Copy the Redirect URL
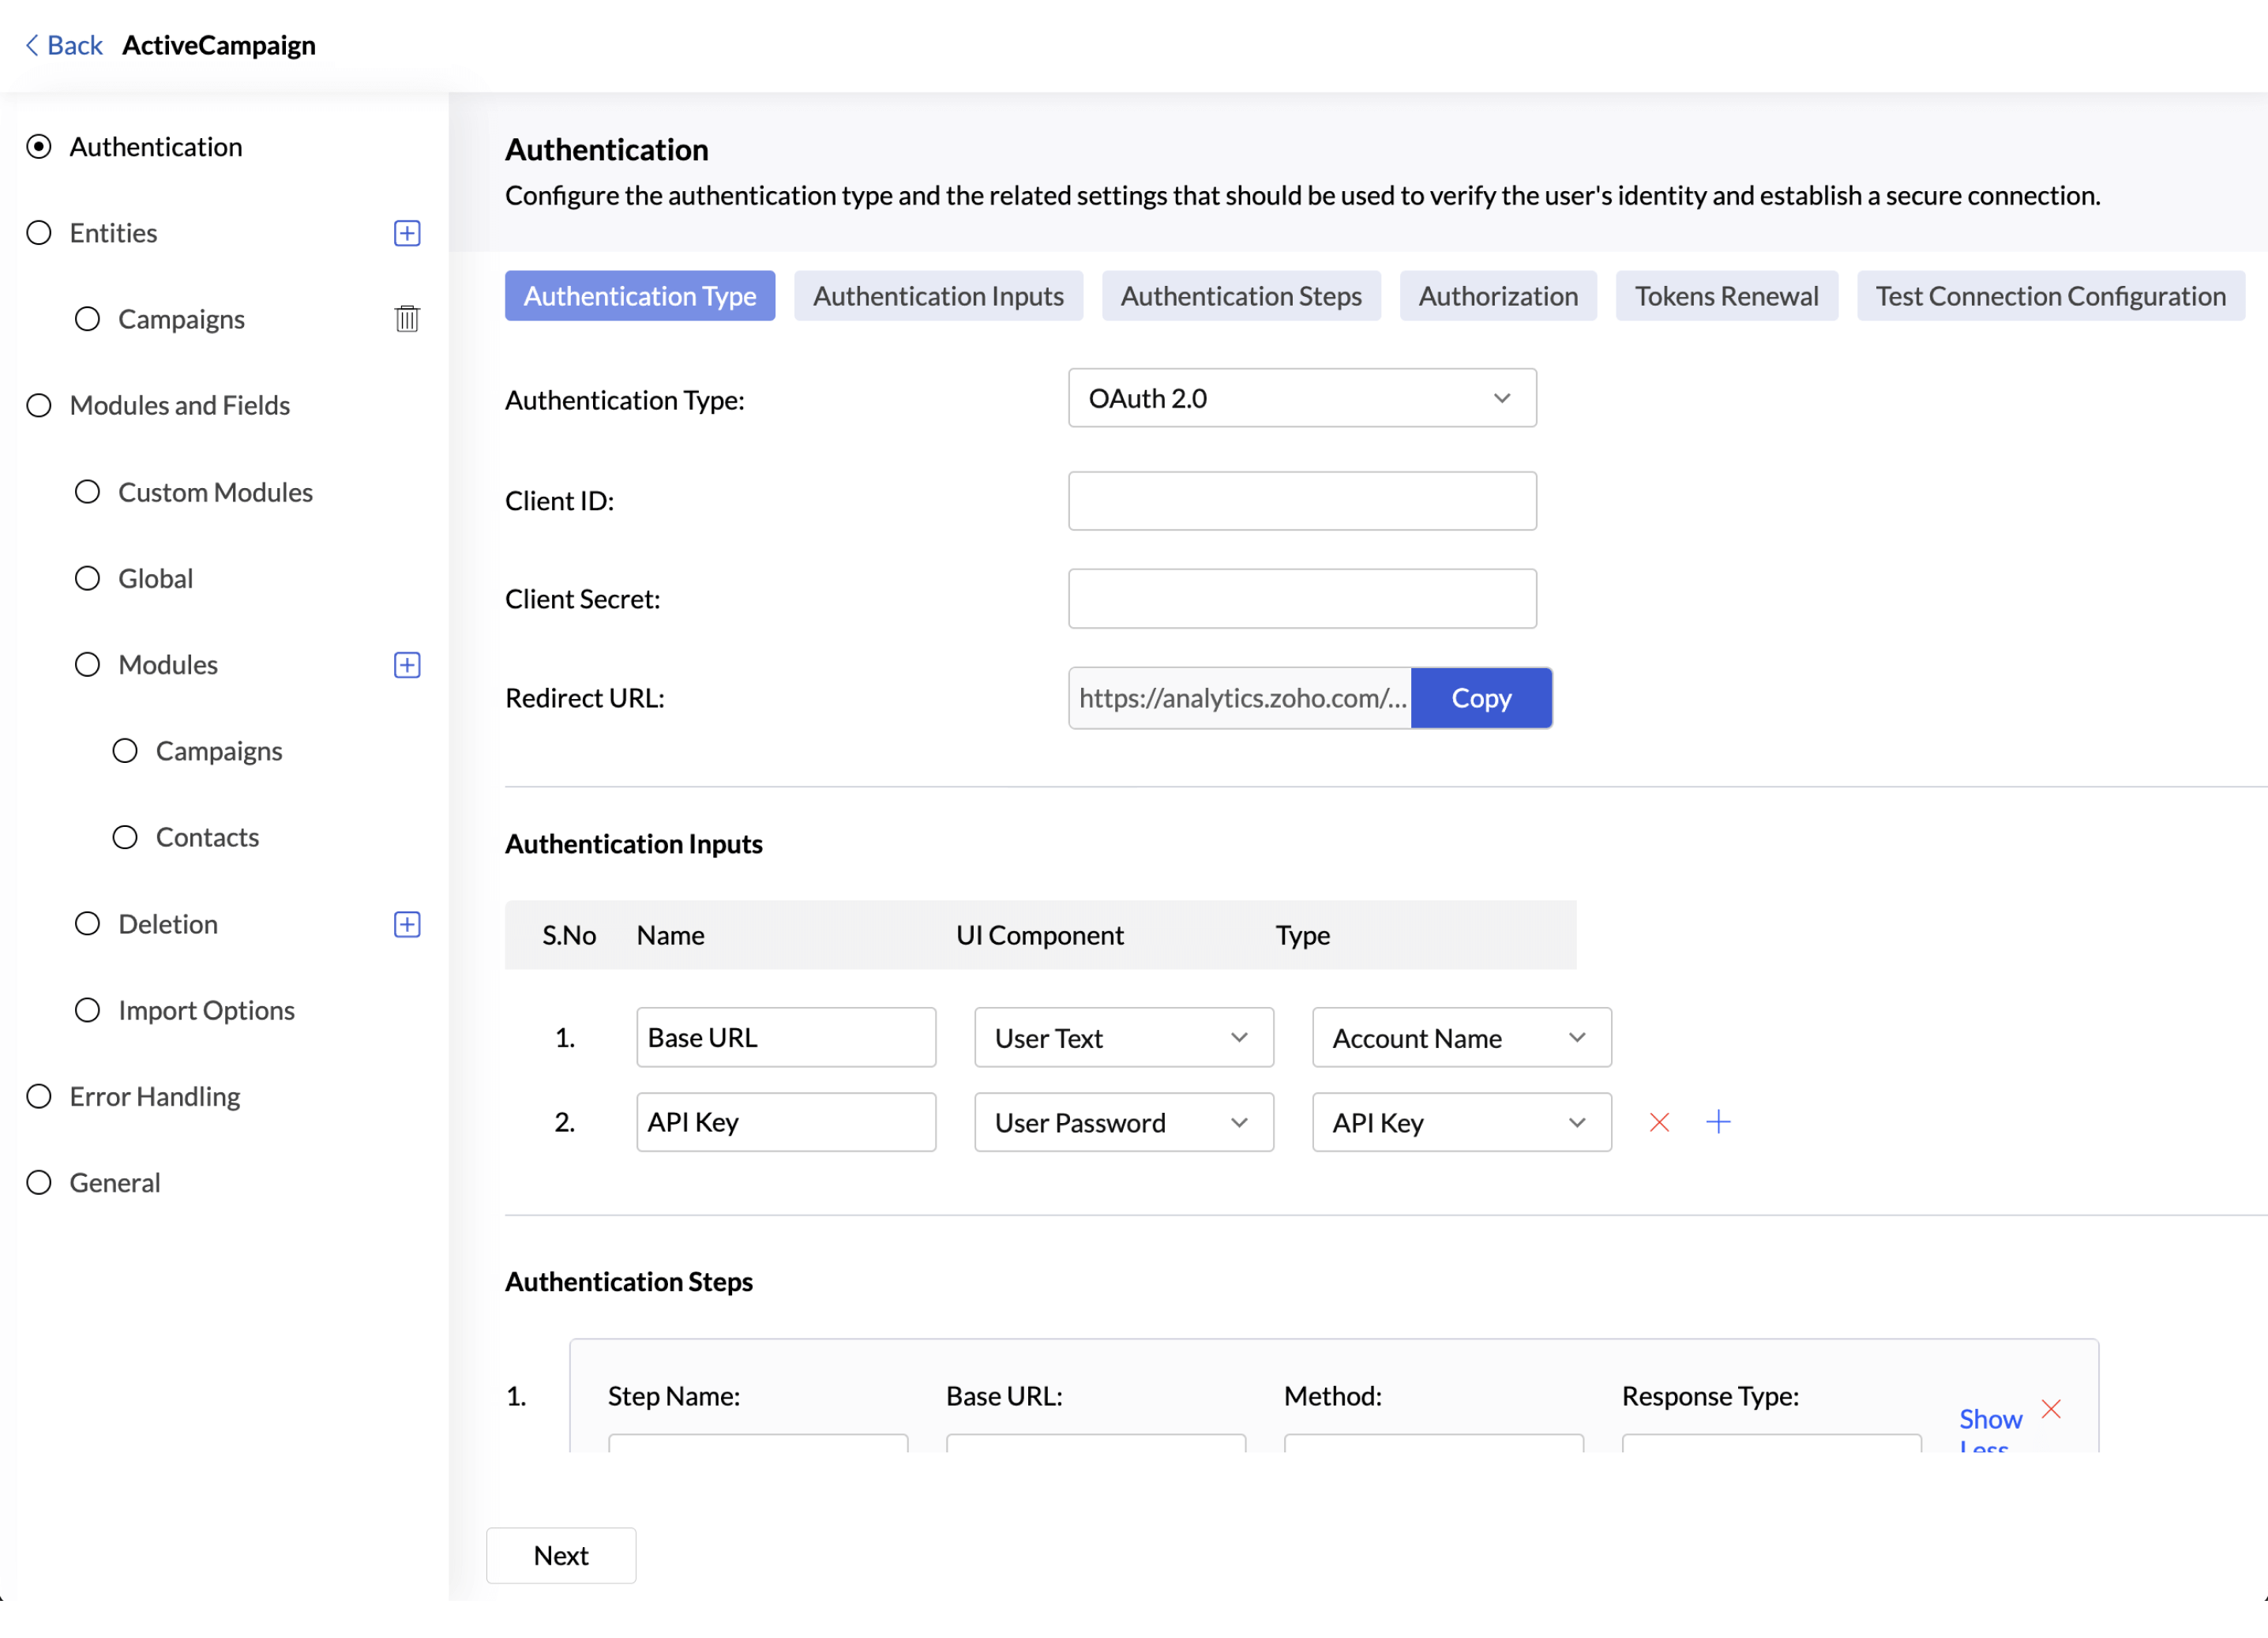 (1481, 698)
